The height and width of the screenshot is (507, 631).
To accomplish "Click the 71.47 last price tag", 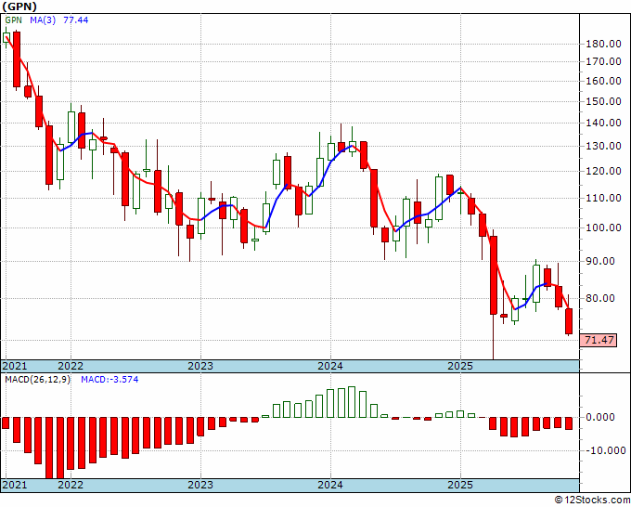I will 599,340.
